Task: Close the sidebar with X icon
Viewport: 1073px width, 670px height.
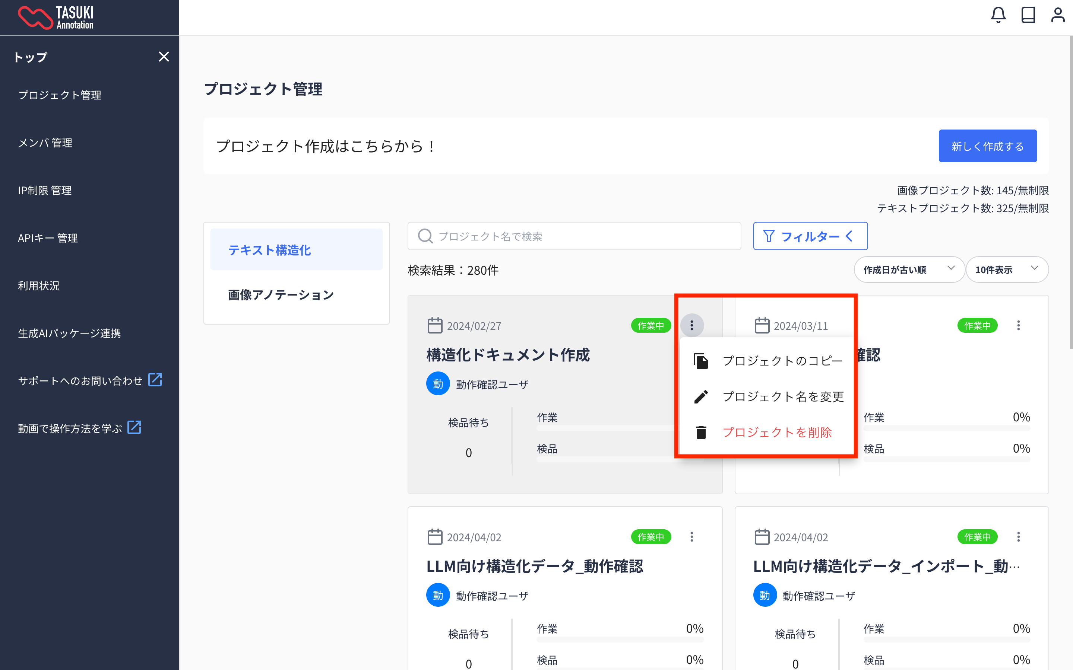Action: tap(164, 57)
